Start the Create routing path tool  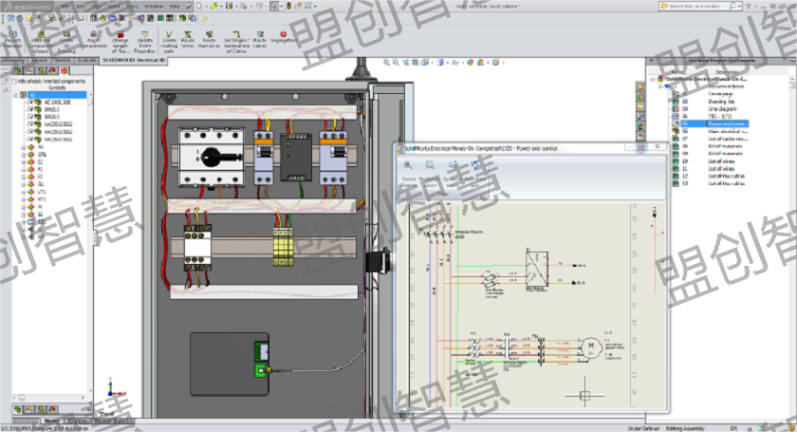coord(169,42)
